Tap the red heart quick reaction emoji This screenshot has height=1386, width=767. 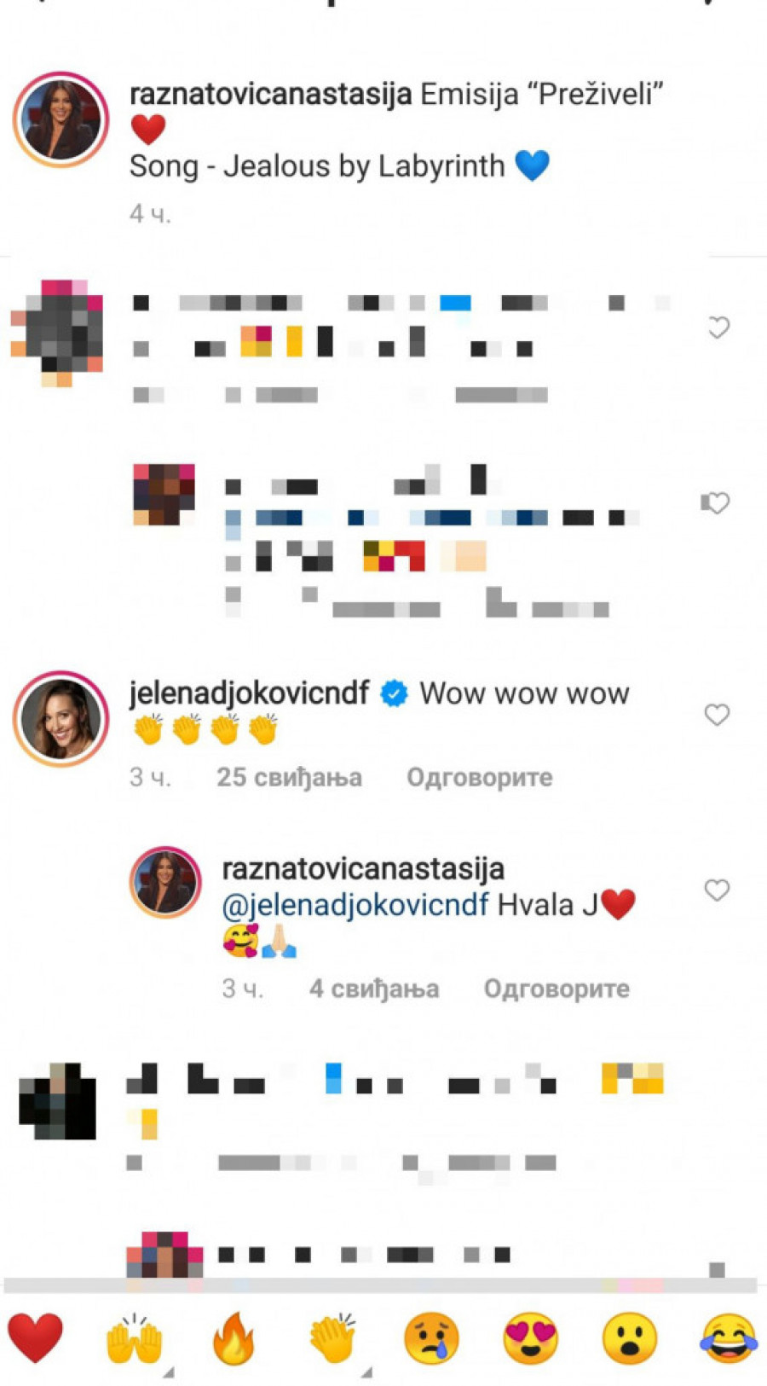35,1337
